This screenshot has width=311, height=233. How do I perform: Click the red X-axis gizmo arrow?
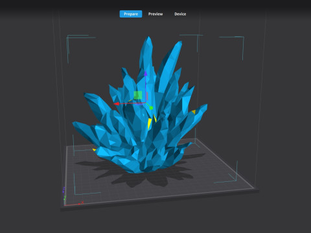pyautogui.click(x=117, y=104)
